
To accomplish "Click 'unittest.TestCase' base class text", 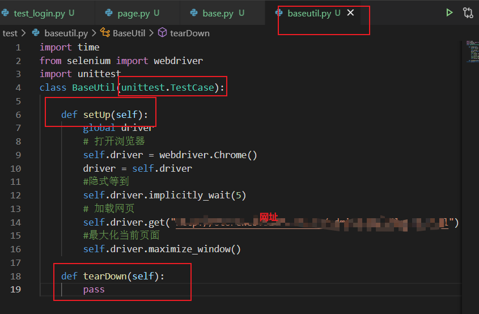I will pyautogui.click(x=168, y=88).
